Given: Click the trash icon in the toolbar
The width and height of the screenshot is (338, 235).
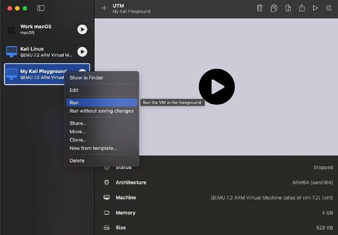Looking at the screenshot, I should pyautogui.click(x=260, y=8).
